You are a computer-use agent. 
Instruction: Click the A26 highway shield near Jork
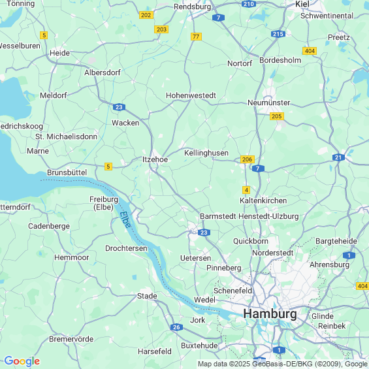(x=176, y=327)
